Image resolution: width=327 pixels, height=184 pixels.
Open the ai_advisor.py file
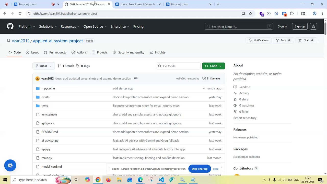[50, 141]
